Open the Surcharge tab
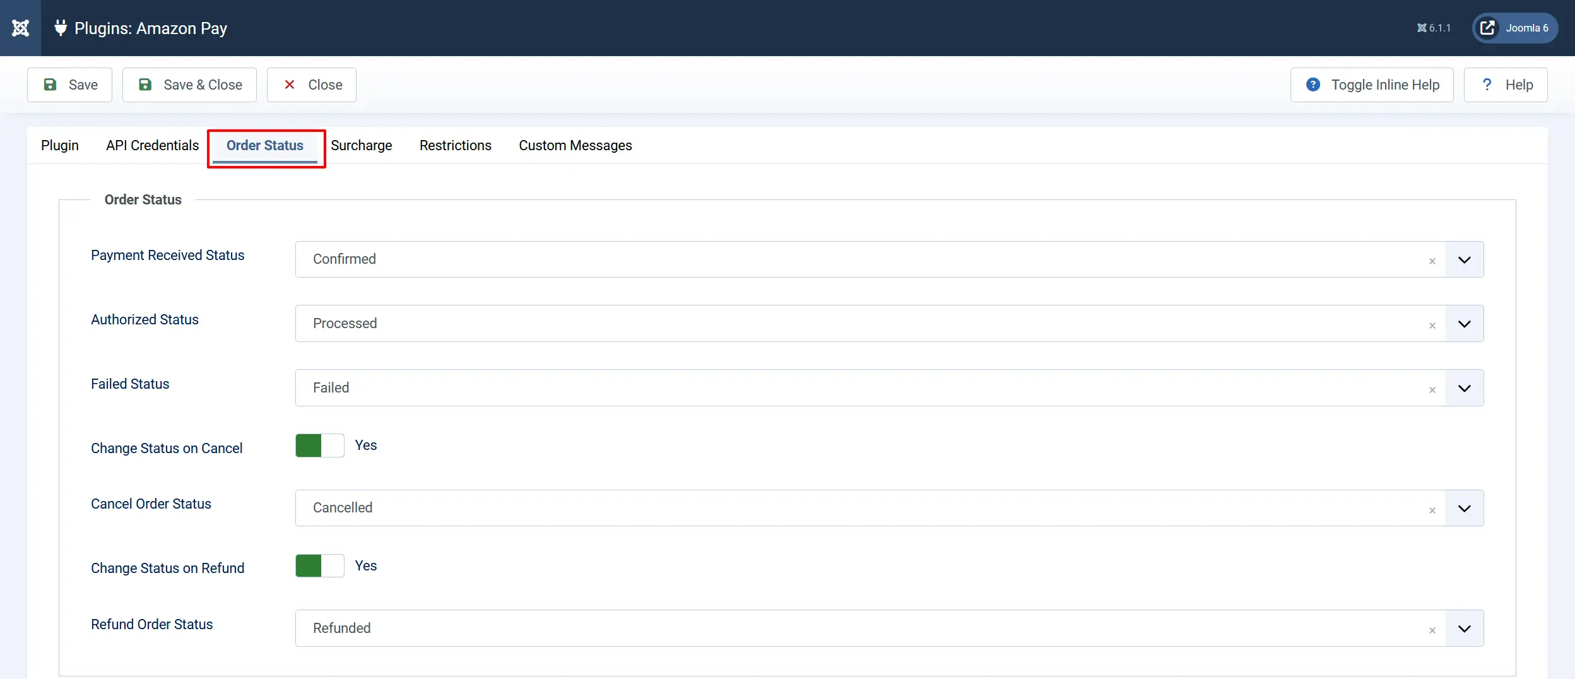This screenshot has width=1575, height=679. [x=362, y=145]
